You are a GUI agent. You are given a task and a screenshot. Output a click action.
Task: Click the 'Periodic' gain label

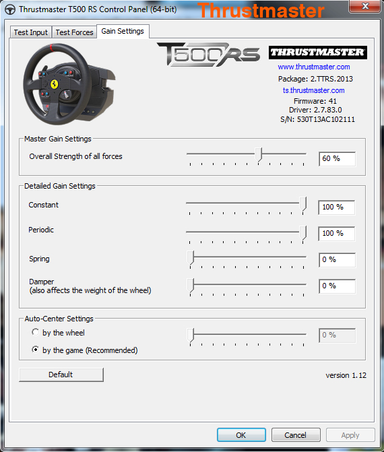click(41, 230)
